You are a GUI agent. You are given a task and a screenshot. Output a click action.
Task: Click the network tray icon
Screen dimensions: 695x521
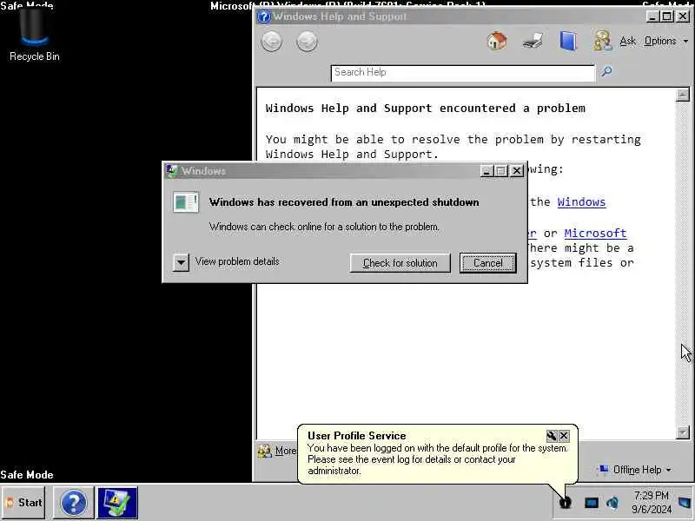tap(592, 503)
